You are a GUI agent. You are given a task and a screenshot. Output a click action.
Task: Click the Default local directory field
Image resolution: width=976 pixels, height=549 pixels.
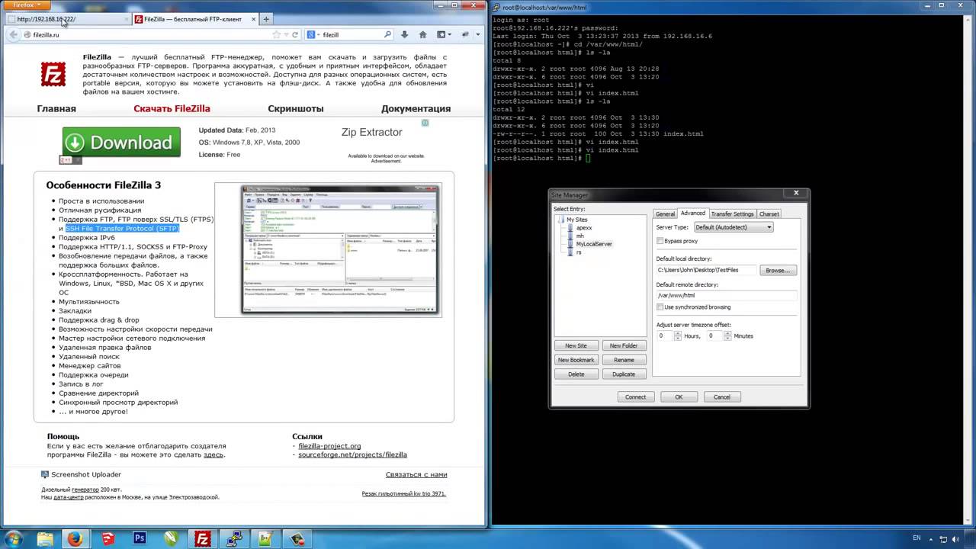click(706, 270)
